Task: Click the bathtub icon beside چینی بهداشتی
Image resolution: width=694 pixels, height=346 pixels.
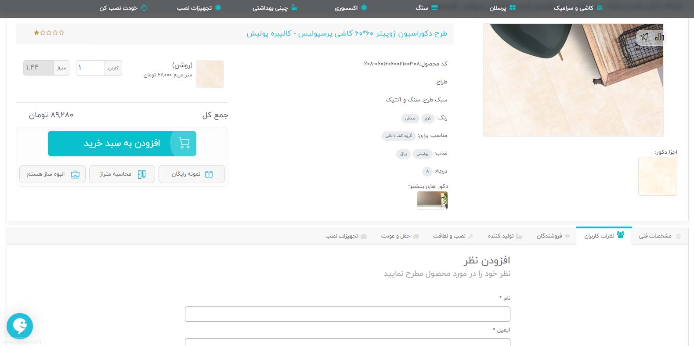Action: click(x=294, y=7)
